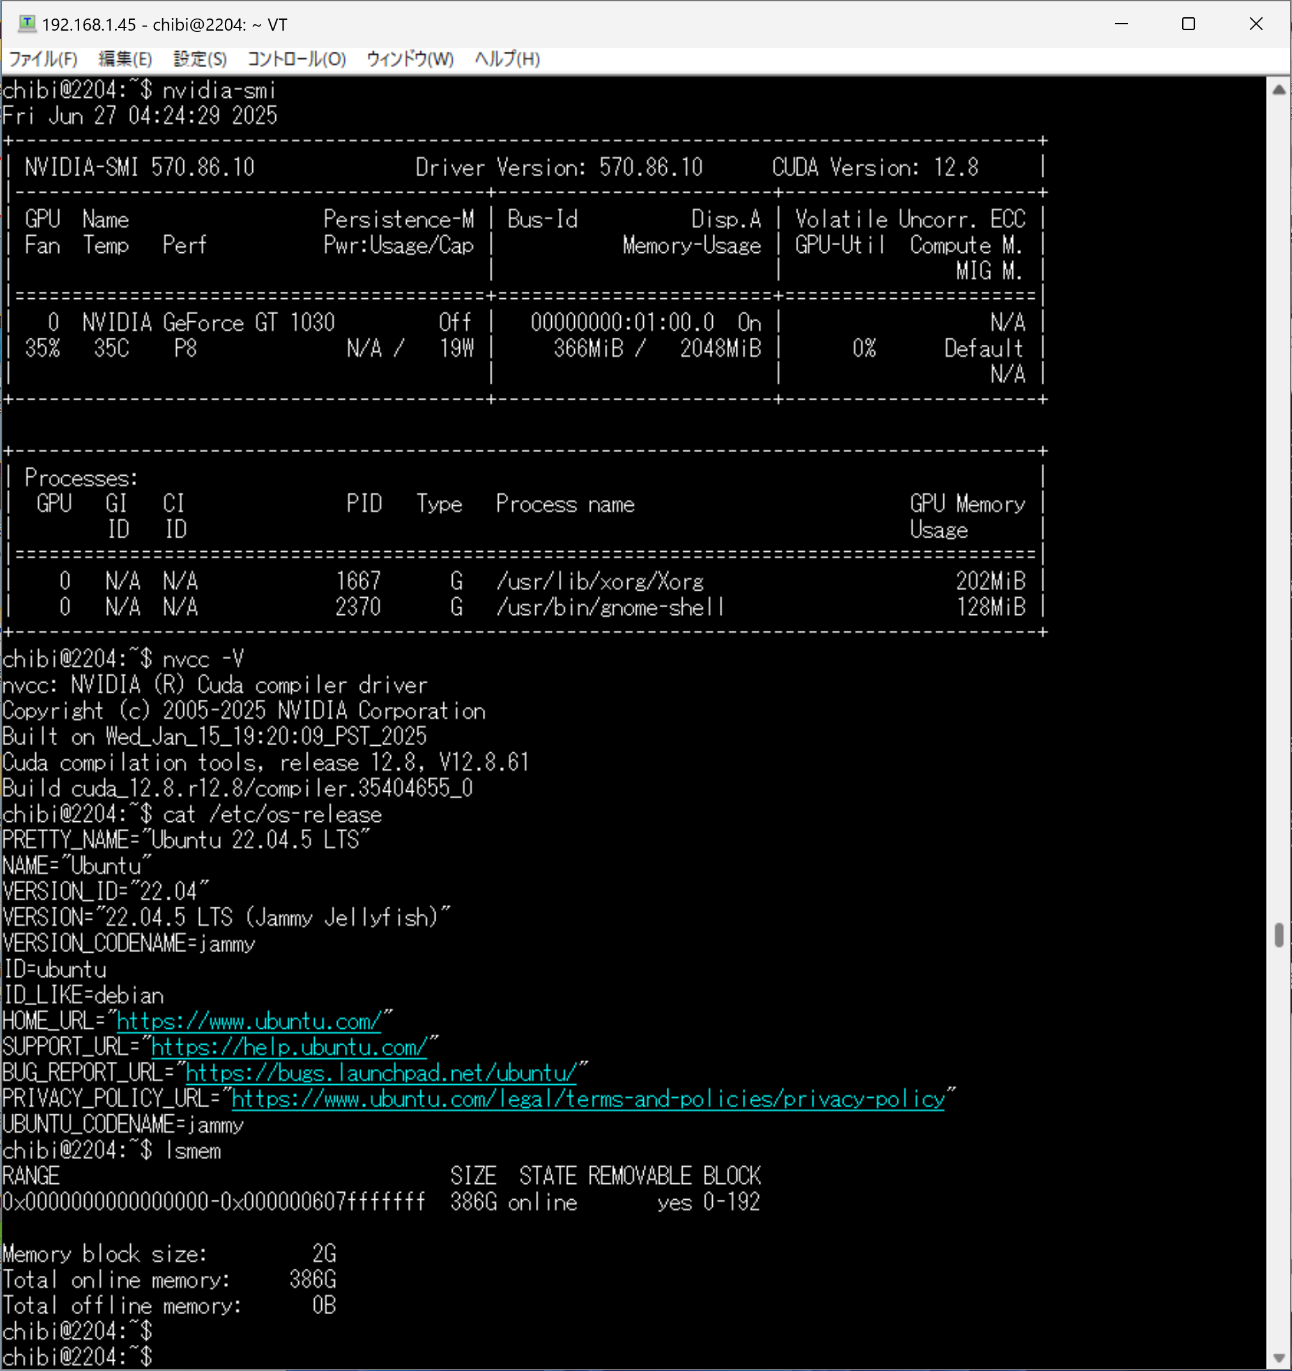
Task: Click the window title bar text
Action: tap(164, 25)
